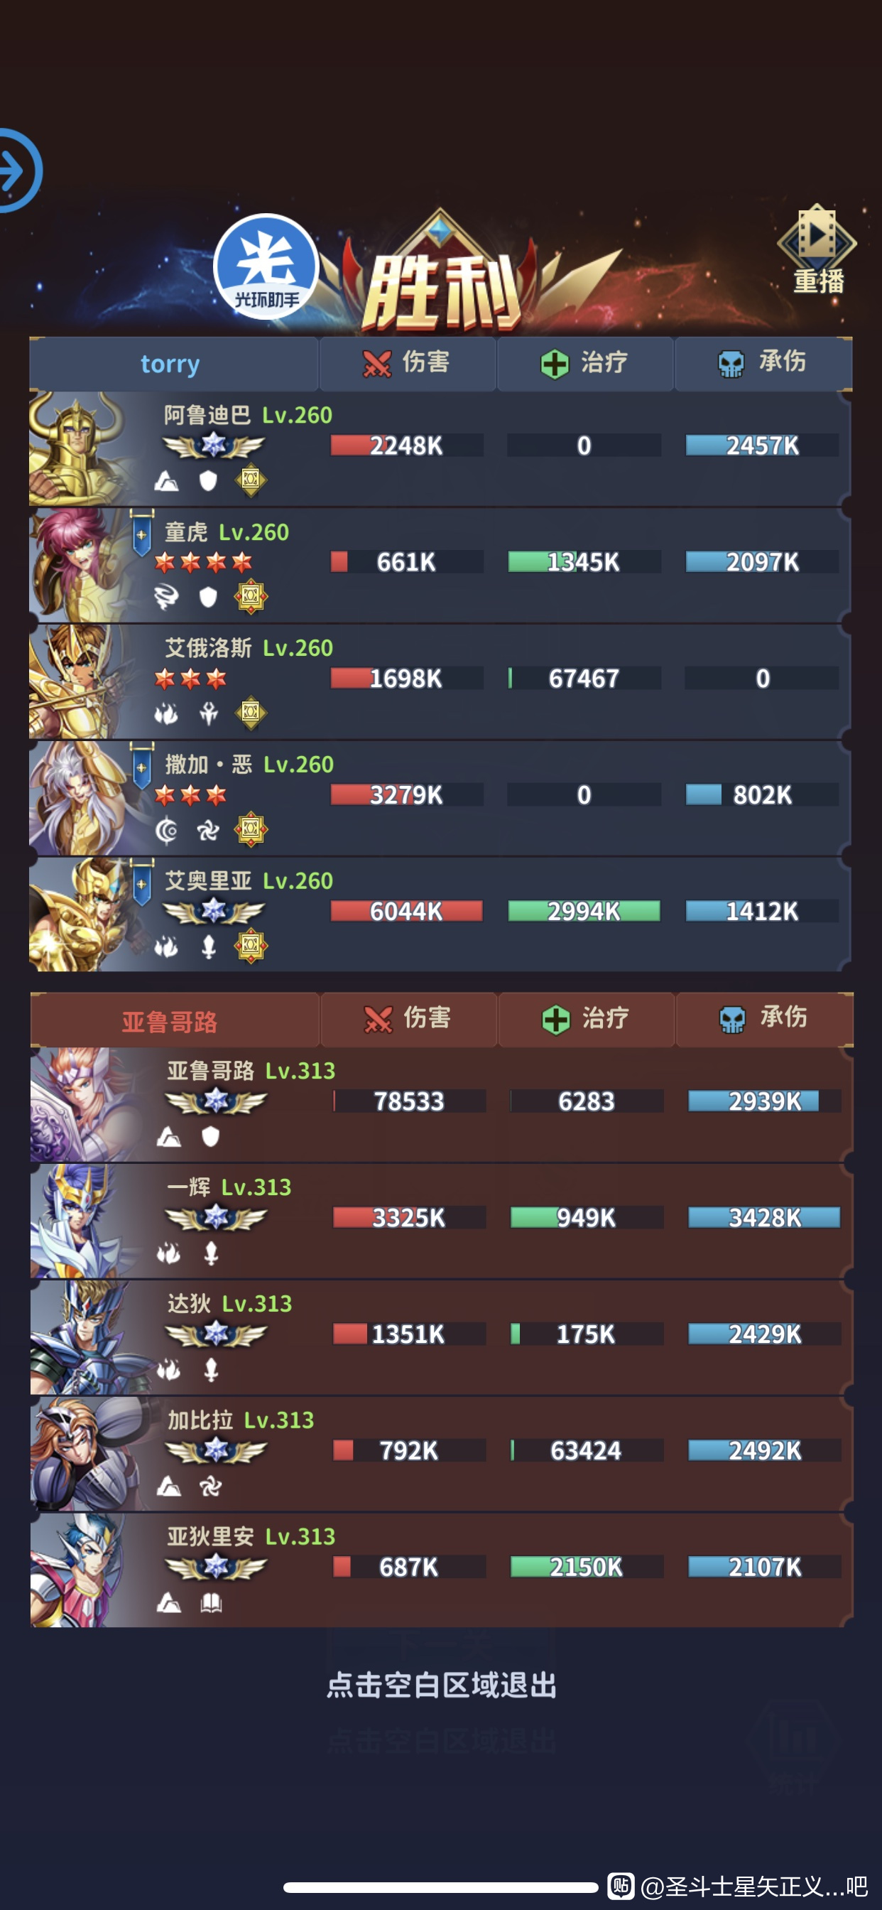Select the 伤害 header in 亚鲁哥路's table
882x1910 pixels.
[x=408, y=1020]
